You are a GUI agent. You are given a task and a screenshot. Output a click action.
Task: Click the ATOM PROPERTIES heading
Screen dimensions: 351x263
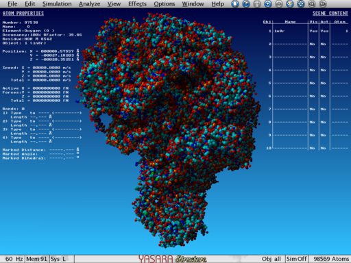(x=23, y=14)
